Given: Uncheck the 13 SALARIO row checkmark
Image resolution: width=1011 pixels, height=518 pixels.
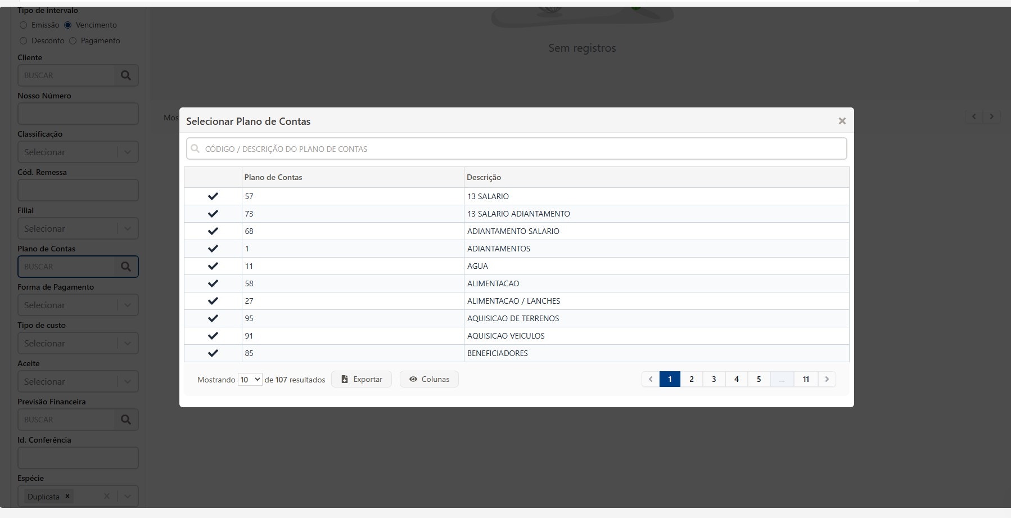Looking at the screenshot, I should tap(213, 196).
